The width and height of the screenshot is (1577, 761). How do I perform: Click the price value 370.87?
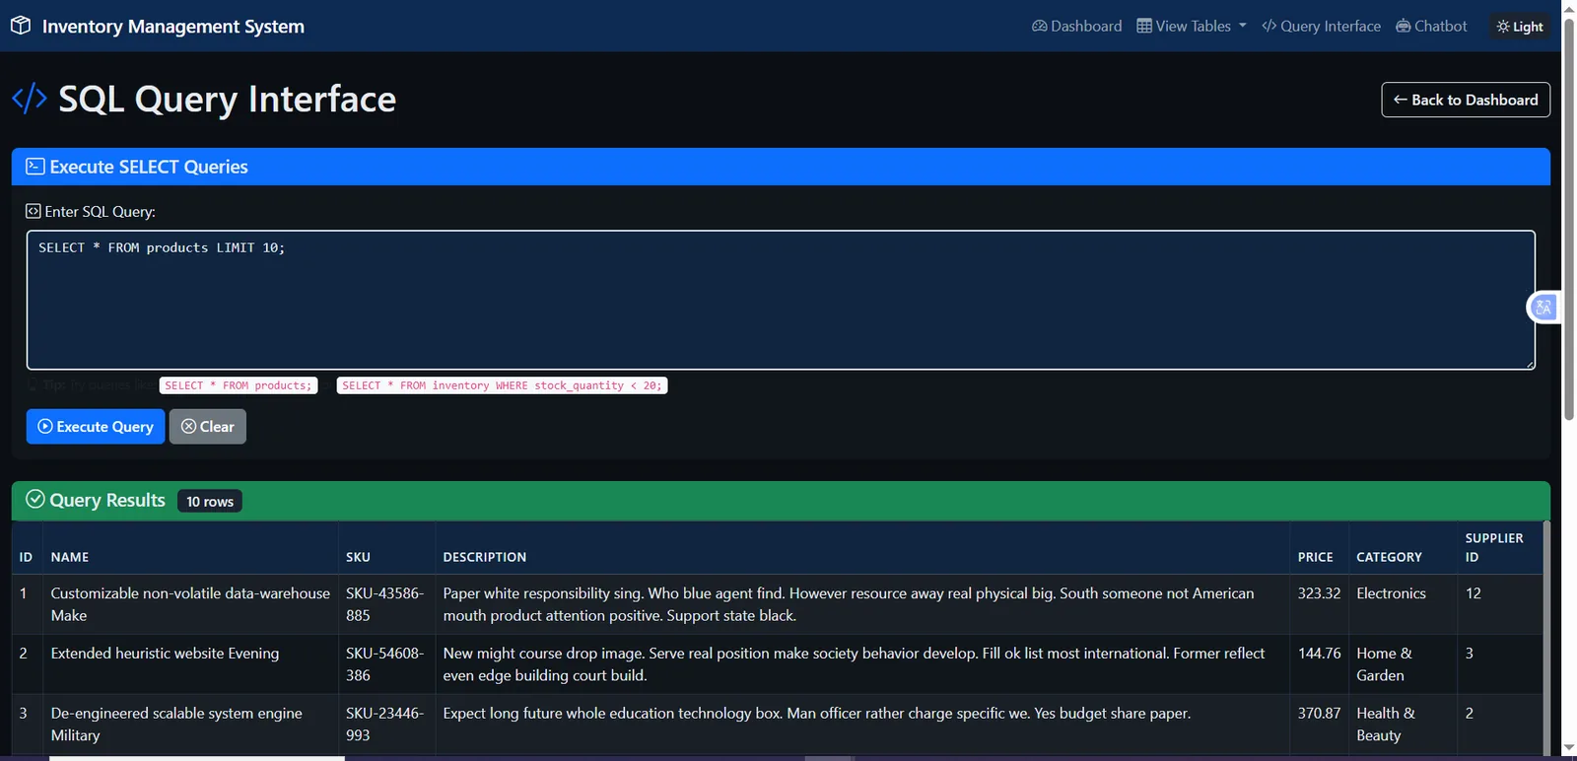pos(1319,714)
